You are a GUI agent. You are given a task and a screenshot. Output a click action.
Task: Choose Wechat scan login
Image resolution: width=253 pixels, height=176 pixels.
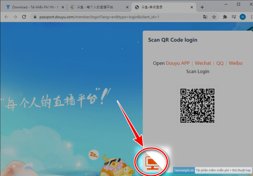pos(203,63)
